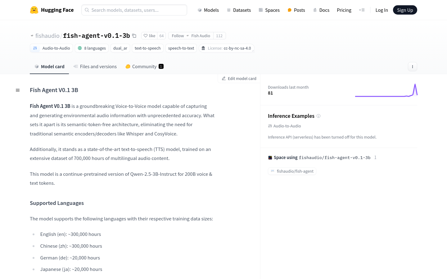
Task: Click Edit model card
Action: (x=239, y=78)
